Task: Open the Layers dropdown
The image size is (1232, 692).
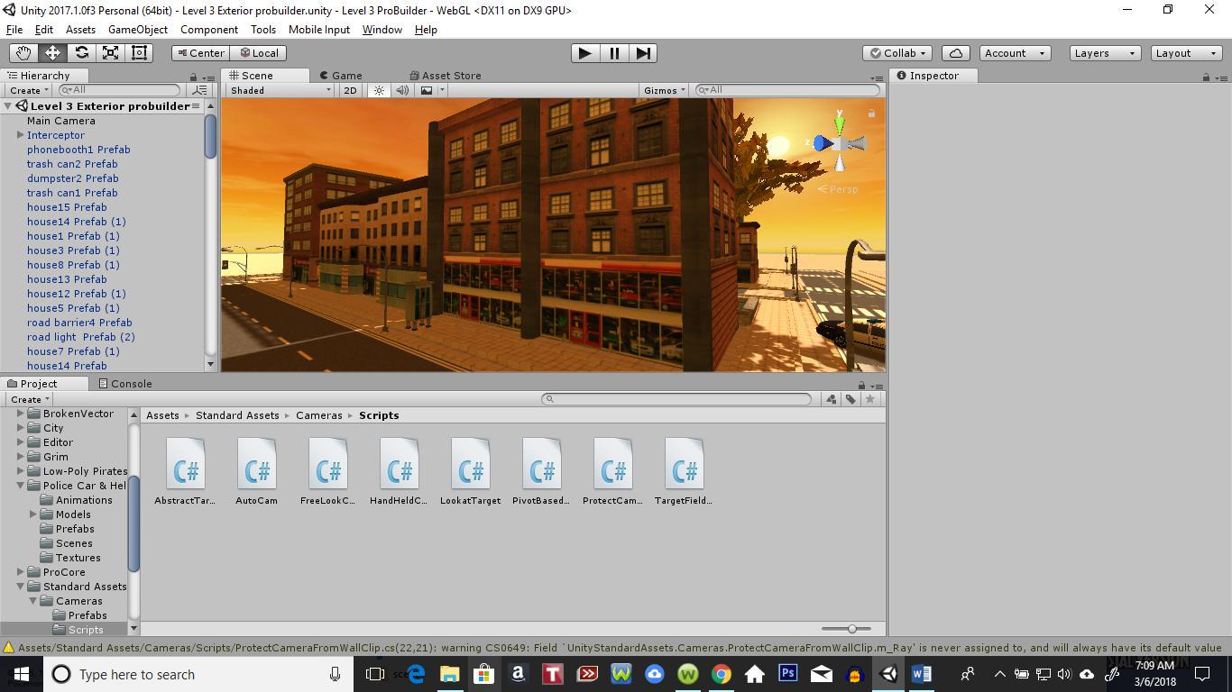Action: point(1105,53)
